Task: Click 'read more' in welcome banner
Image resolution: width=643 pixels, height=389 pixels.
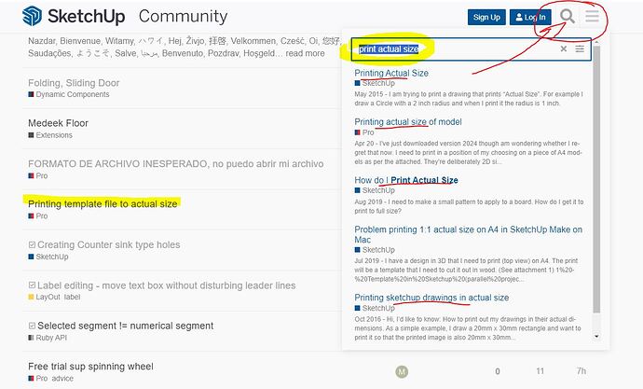Action: tap(305, 53)
